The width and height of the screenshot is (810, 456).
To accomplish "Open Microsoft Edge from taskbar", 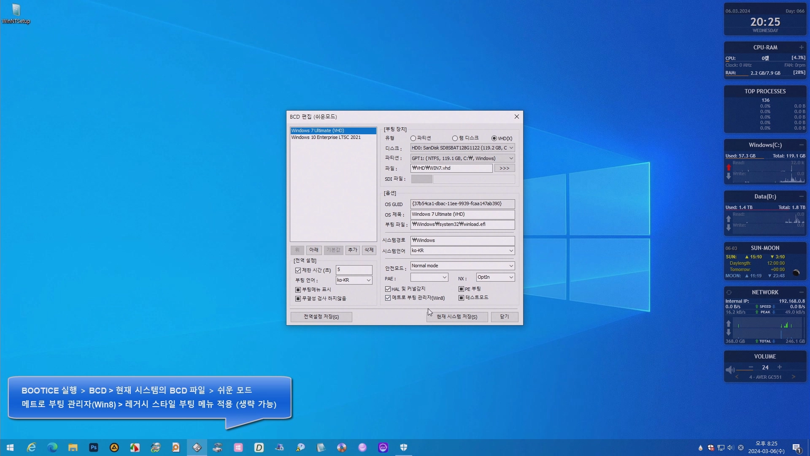I will [x=52, y=448].
